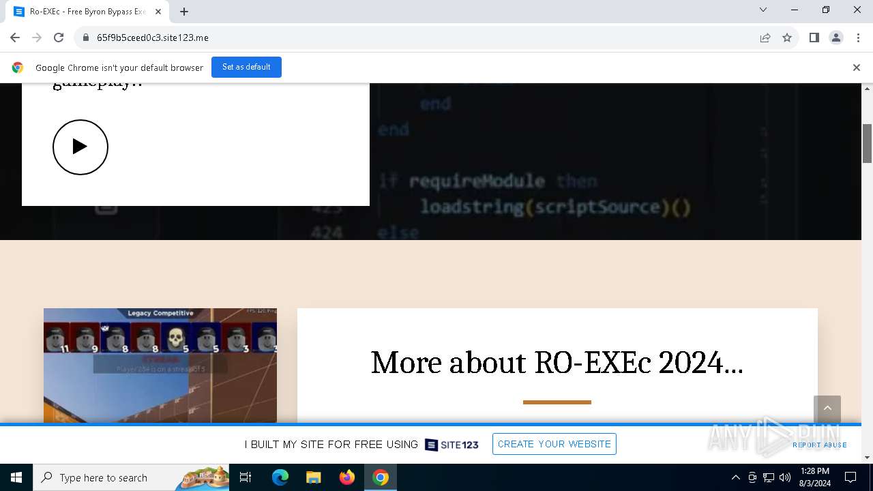Click the REPORT ABUSE link
Image resolution: width=873 pixels, height=491 pixels.
pos(820,445)
